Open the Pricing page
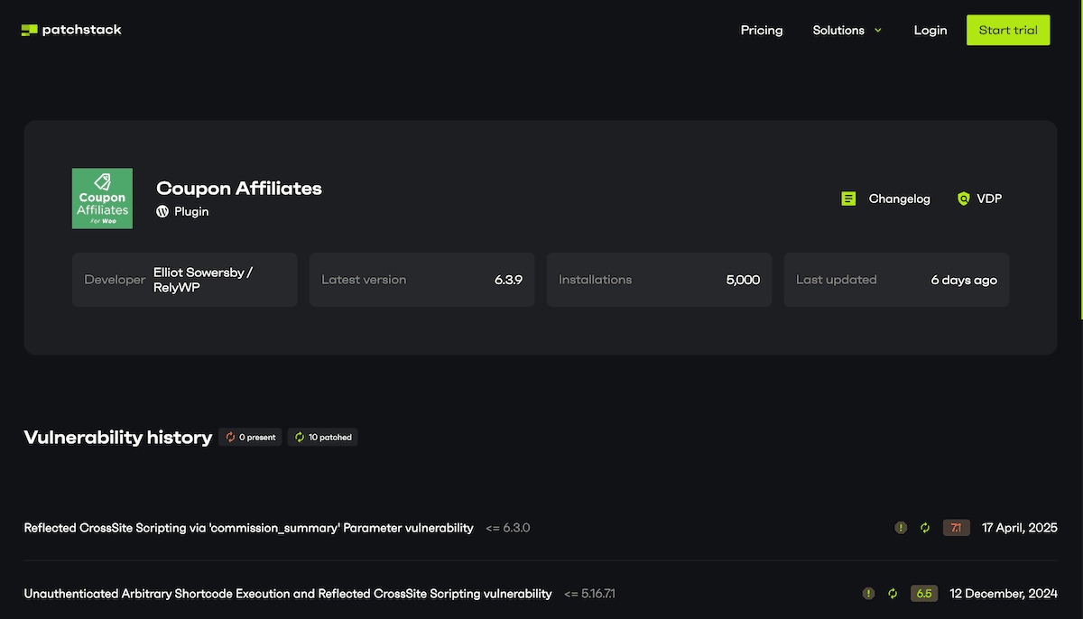 pos(762,30)
